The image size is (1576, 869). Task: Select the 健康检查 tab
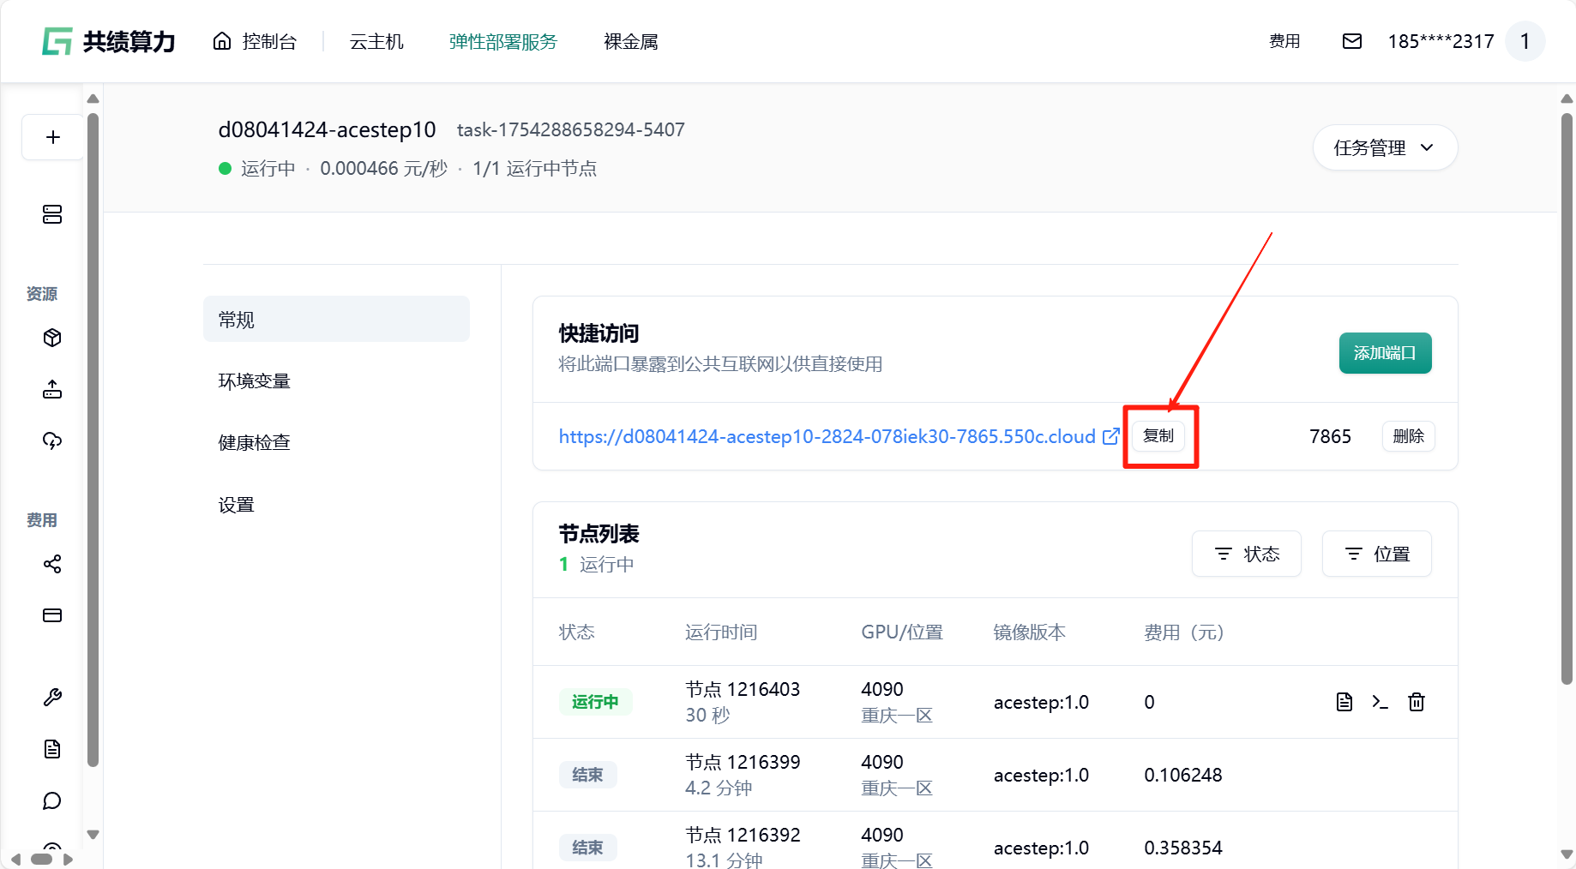click(255, 443)
